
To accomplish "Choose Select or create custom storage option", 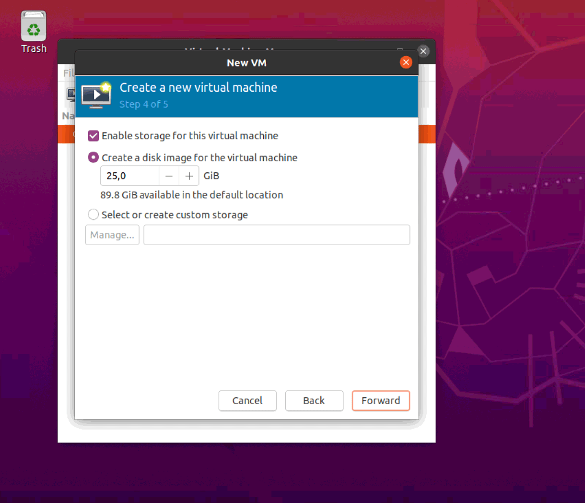I will (93, 215).
